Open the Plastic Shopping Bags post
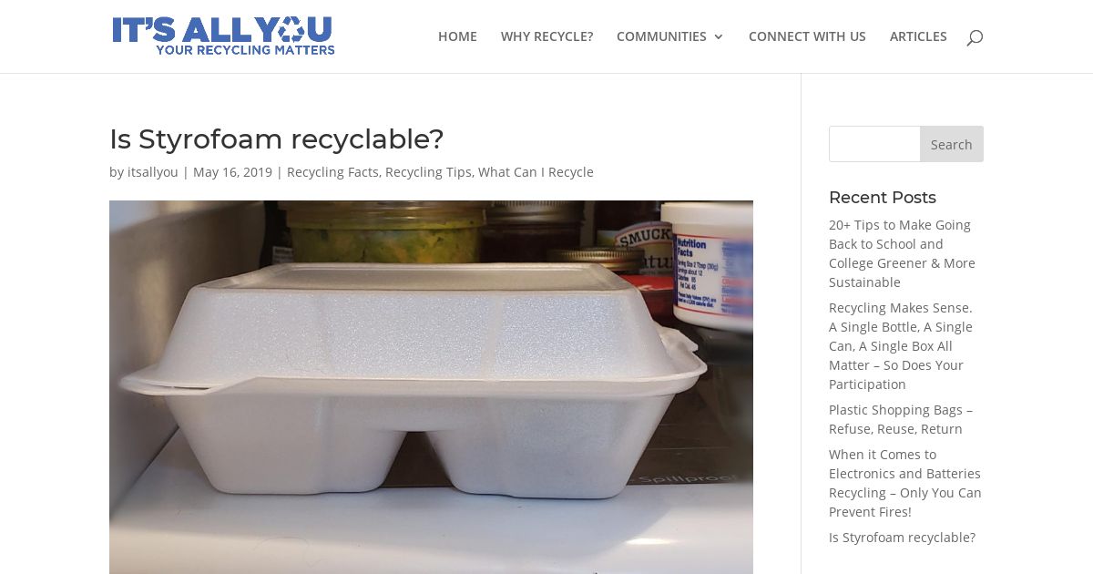The height and width of the screenshot is (574, 1093). (x=901, y=419)
